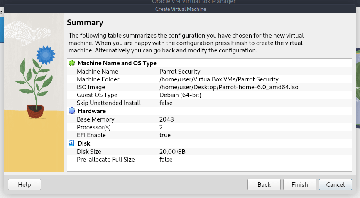The height and width of the screenshot is (198, 360).
Task: Click the blue chip Hardware section icon
Action: coord(71,111)
